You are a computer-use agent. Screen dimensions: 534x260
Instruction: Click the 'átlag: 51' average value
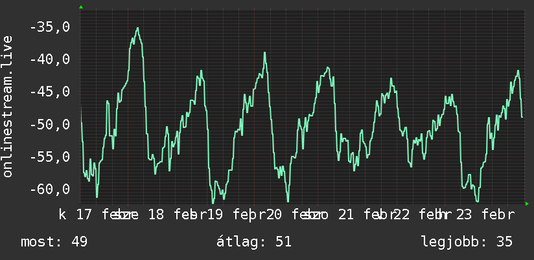[254, 242]
